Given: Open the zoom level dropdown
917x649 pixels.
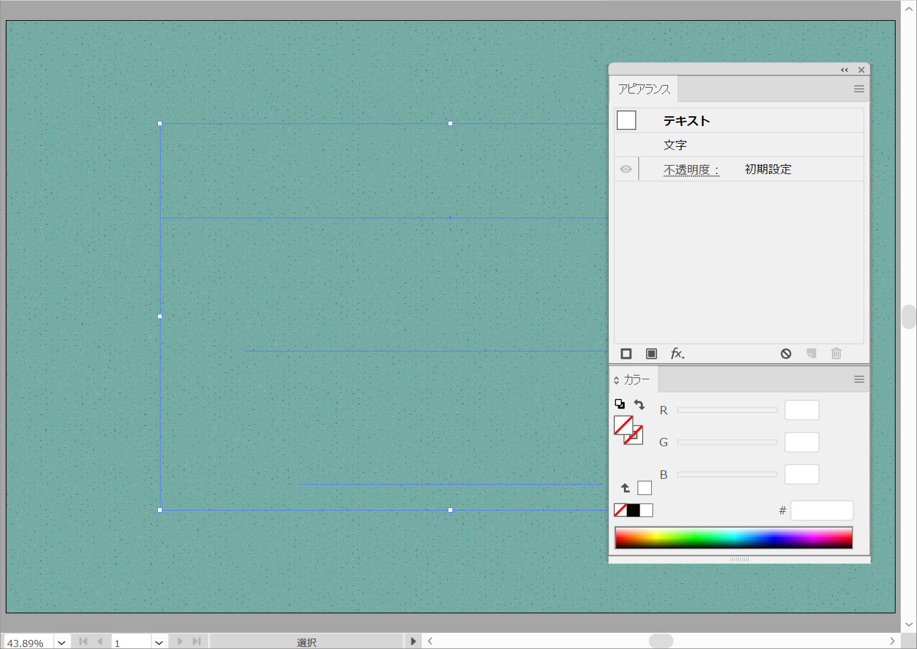Looking at the screenshot, I should coord(62,642).
